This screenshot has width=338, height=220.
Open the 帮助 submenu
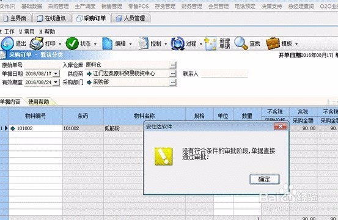pos(47,32)
